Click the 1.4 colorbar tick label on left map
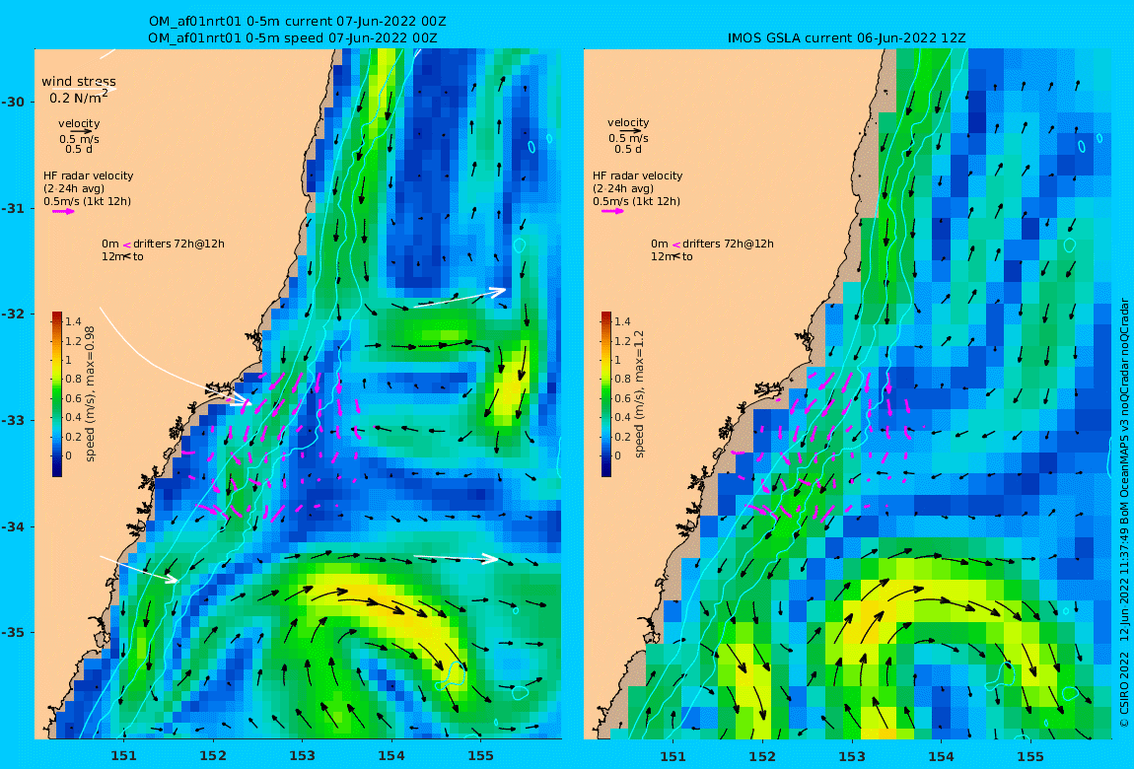Viewport: 1134px width, 769px height. (x=73, y=321)
